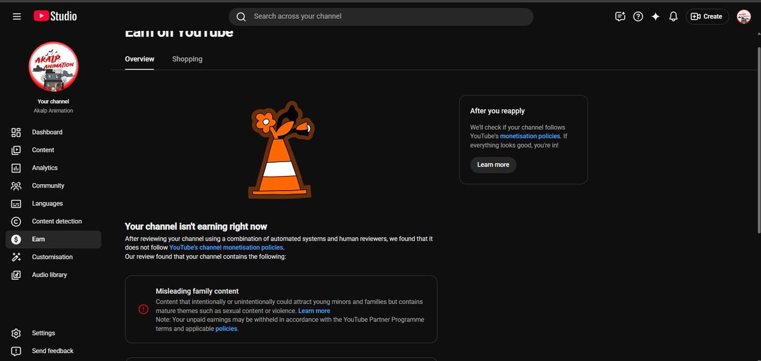Image resolution: width=761 pixels, height=361 pixels.
Task: Focus the Search across your channel field
Action: 380,16
